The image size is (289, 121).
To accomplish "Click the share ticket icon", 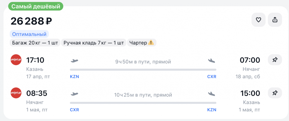I will click(275, 20).
